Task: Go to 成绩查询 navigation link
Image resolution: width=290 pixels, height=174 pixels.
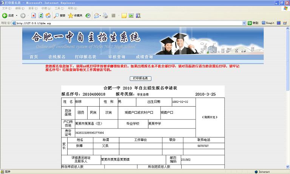Action: point(144,57)
